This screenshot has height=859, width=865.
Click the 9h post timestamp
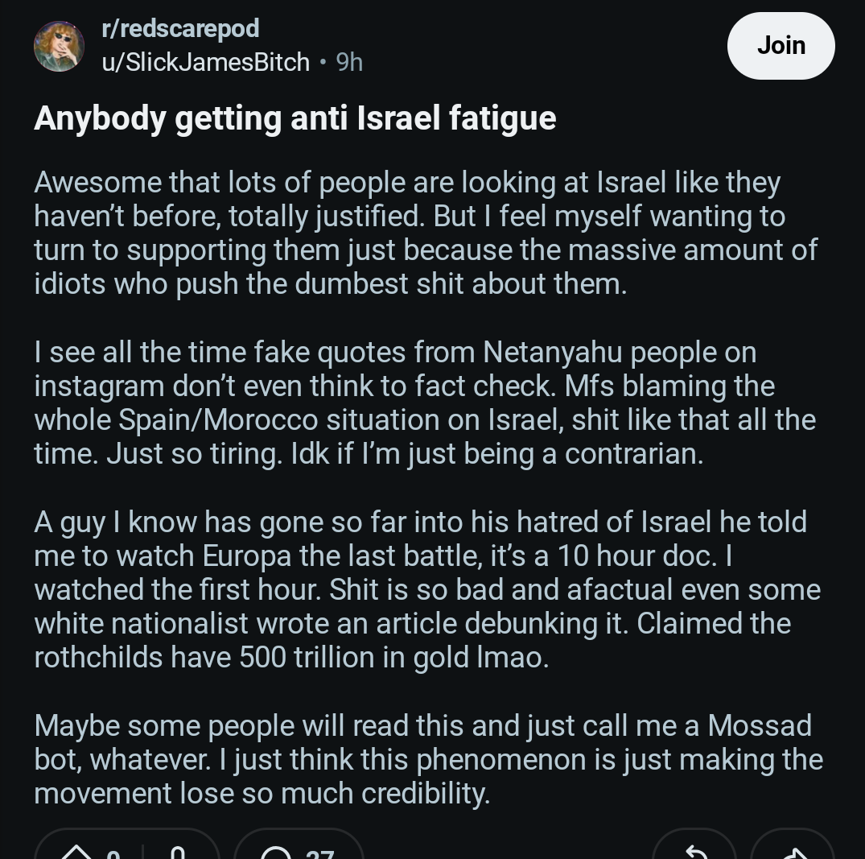[x=349, y=62]
